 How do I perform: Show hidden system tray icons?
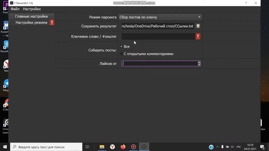click(217, 147)
